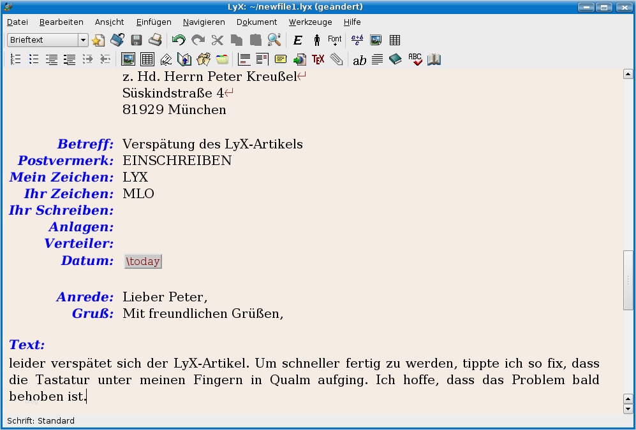Open the Dokument menu
This screenshot has width=636, height=430.
point(256,22)
